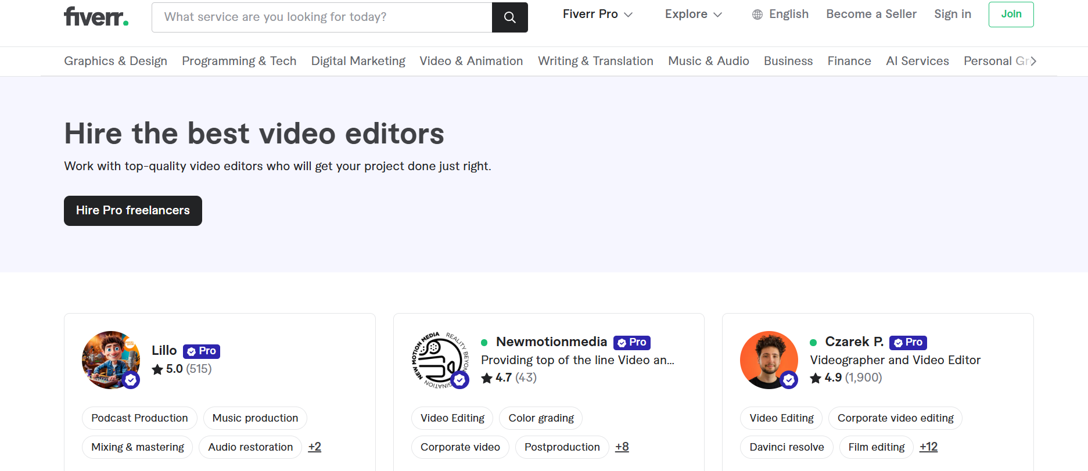Viewport: 1088px width, 471px height.
Task: Expand Newmotionmedia's +8 more skills
Action: click(622, 447)
